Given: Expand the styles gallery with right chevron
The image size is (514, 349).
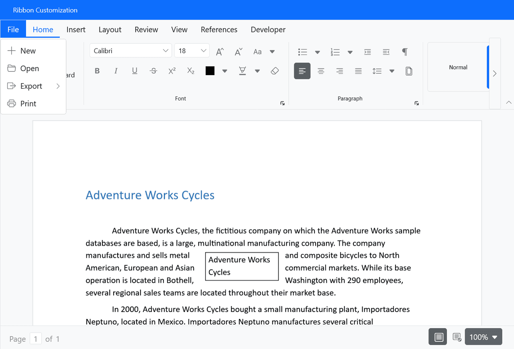Looking at the screenshot, I should (x=495, y=73).
